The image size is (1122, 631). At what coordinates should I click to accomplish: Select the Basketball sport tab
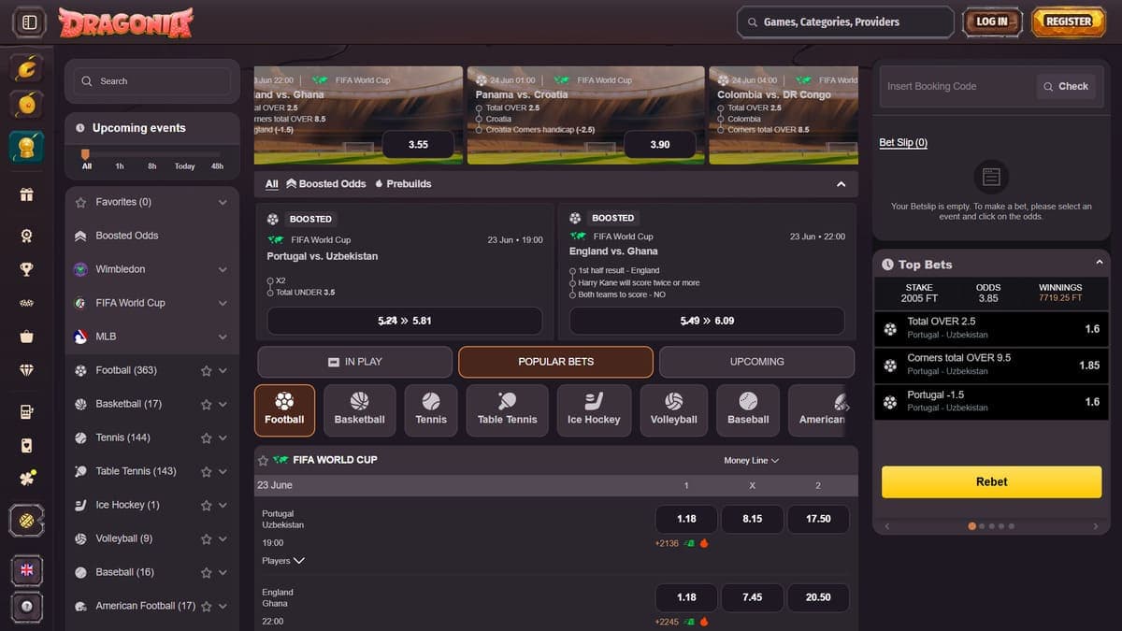[x=359, y=410]
